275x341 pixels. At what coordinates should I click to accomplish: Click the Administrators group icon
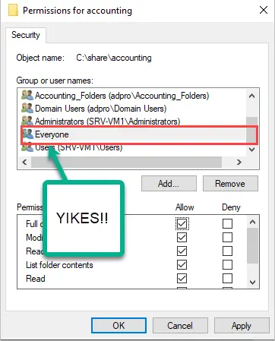pos(27,121)
